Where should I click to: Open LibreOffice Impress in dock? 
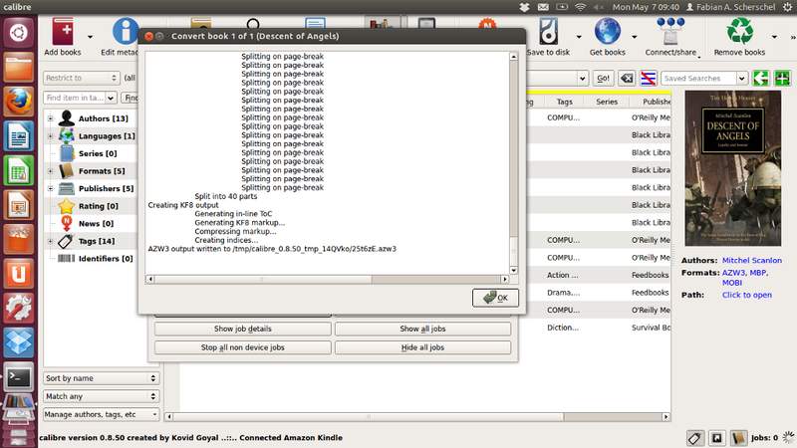pos(19,205)
